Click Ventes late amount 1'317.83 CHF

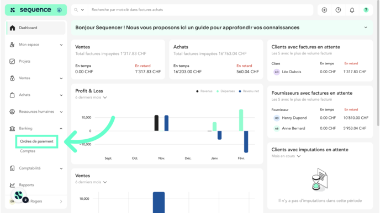point(148,72)
